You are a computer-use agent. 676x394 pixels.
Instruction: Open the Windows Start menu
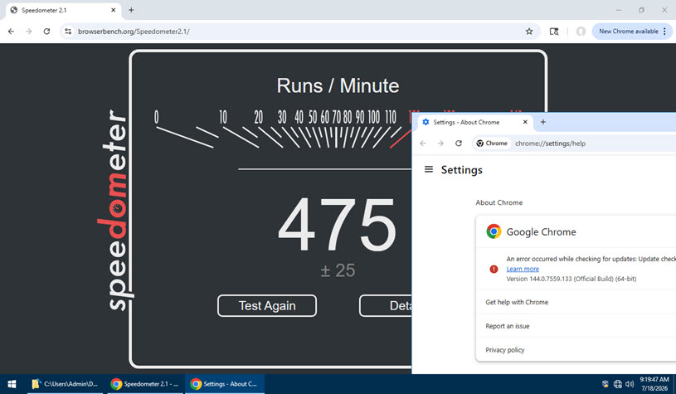tap(12, 384)
